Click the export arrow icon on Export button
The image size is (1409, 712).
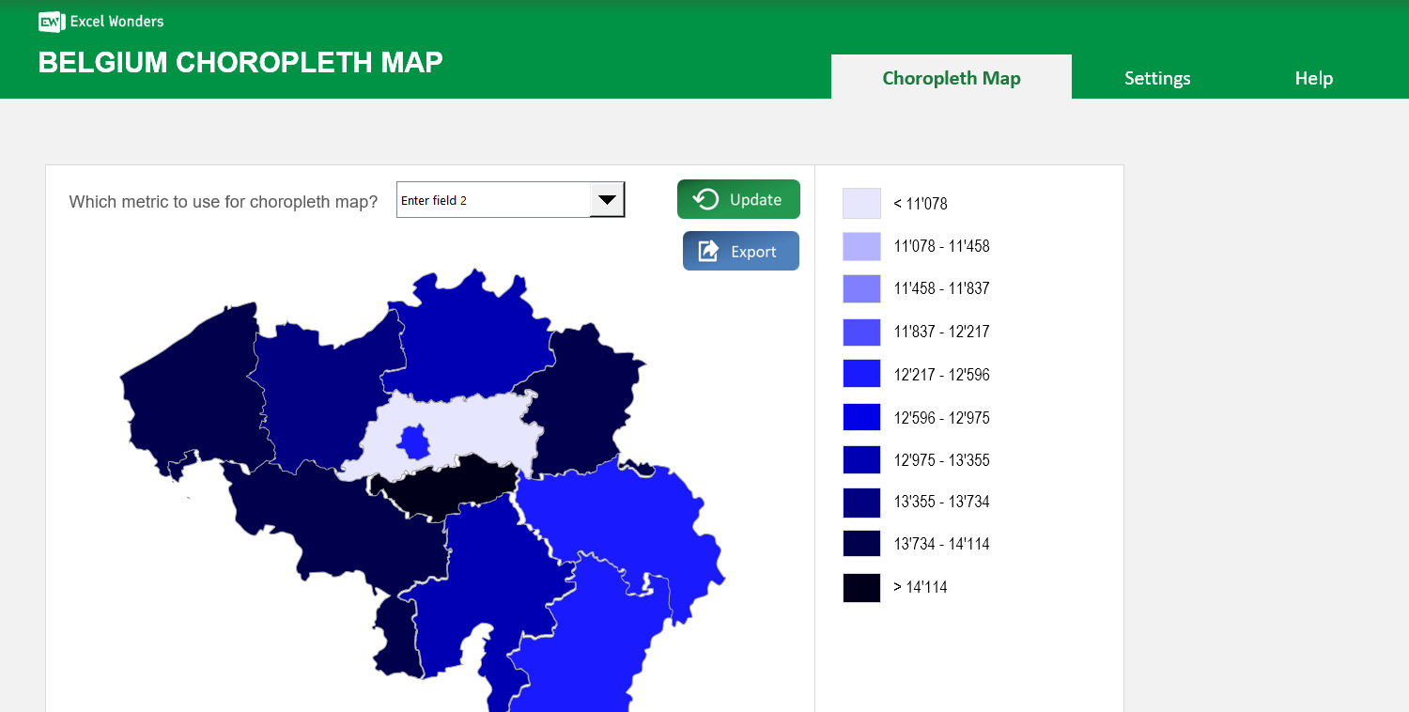coord(709,250)
